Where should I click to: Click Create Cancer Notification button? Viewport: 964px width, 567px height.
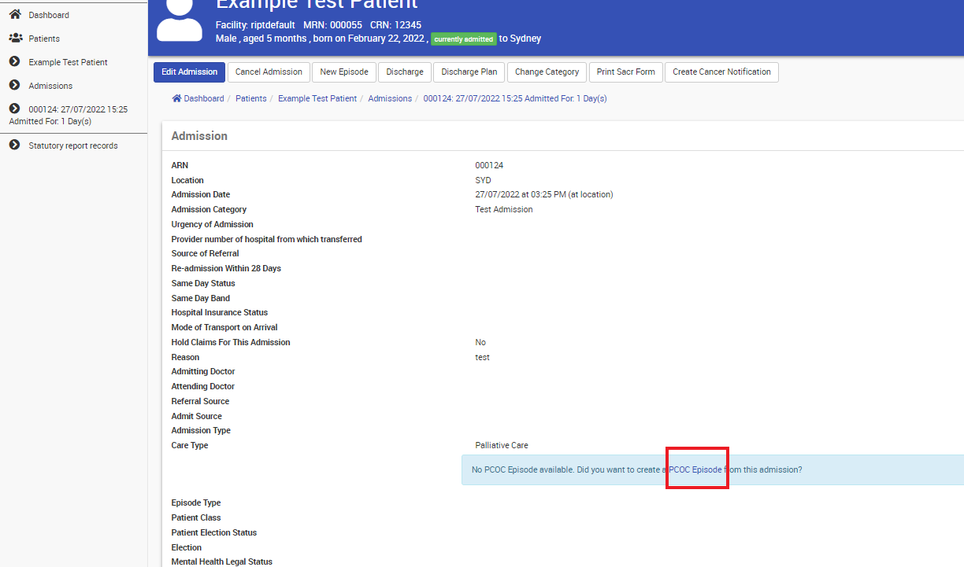tap(721, 72)
